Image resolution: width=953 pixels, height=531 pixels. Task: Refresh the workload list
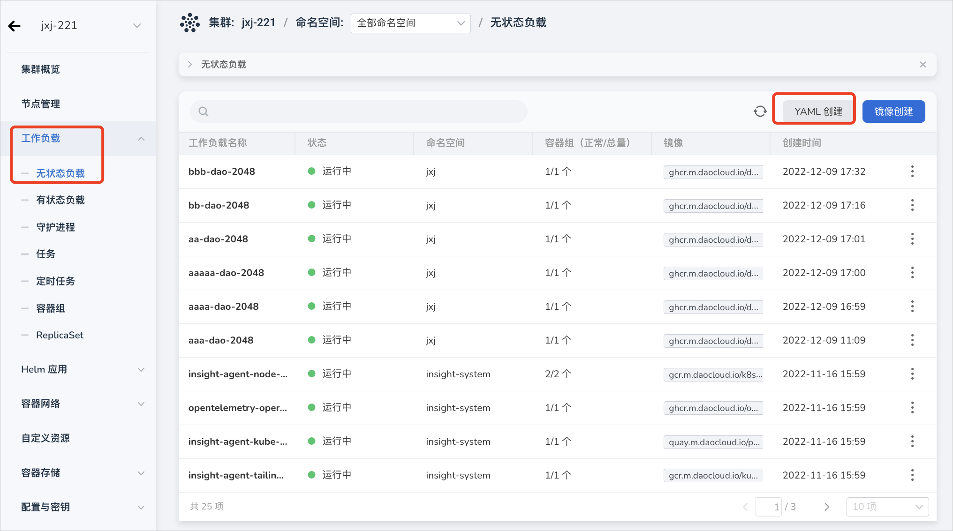pyautogui.click(x=760, y=112)
